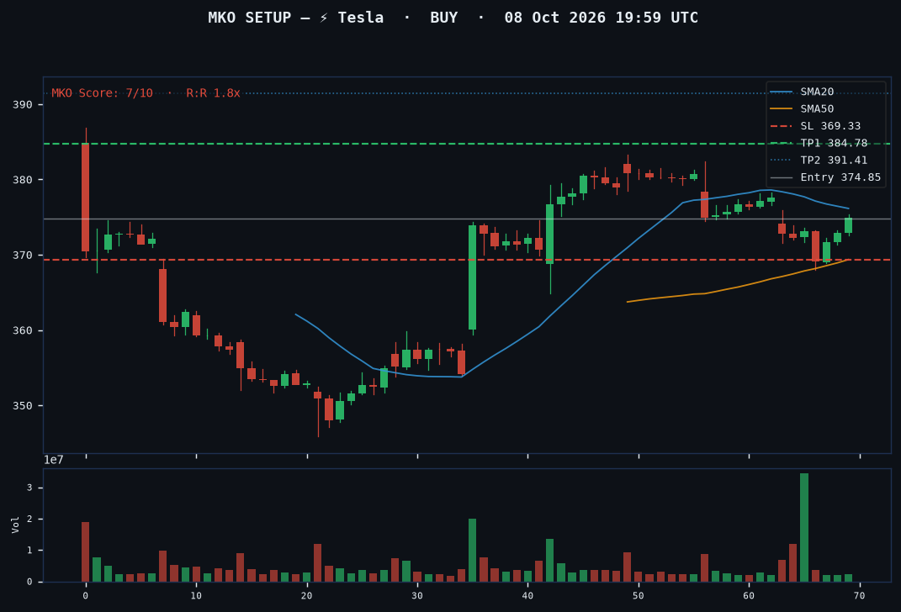Click the 1 tick on the volume axis

30,551
